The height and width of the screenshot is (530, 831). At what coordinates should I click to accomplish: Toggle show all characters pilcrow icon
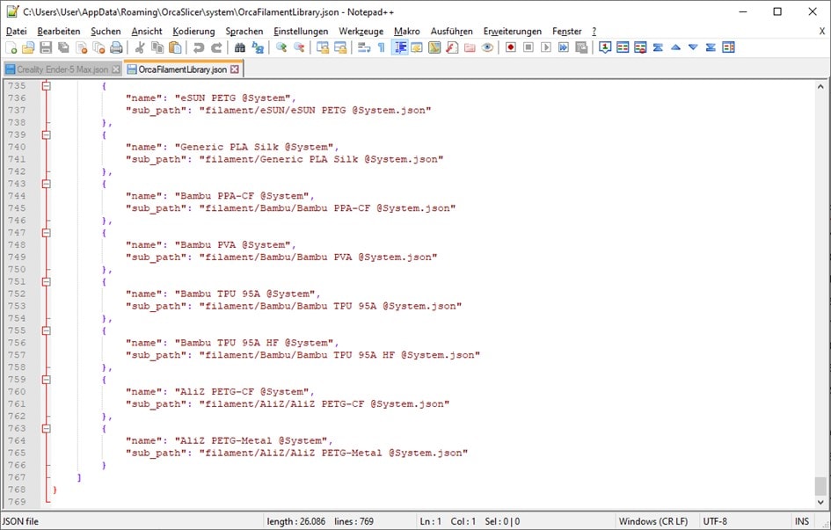[382, 47]
